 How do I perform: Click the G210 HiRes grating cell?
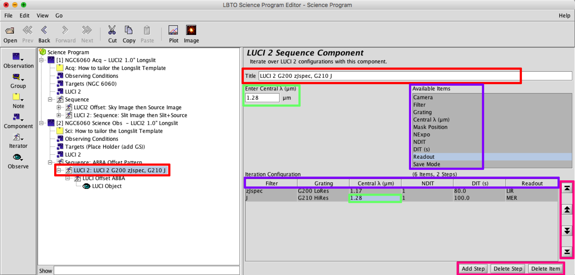point(323,198)
